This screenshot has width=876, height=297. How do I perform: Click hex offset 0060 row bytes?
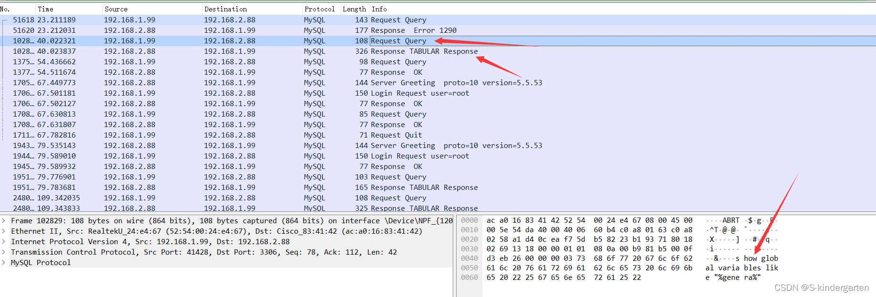(x=564, y=277)
